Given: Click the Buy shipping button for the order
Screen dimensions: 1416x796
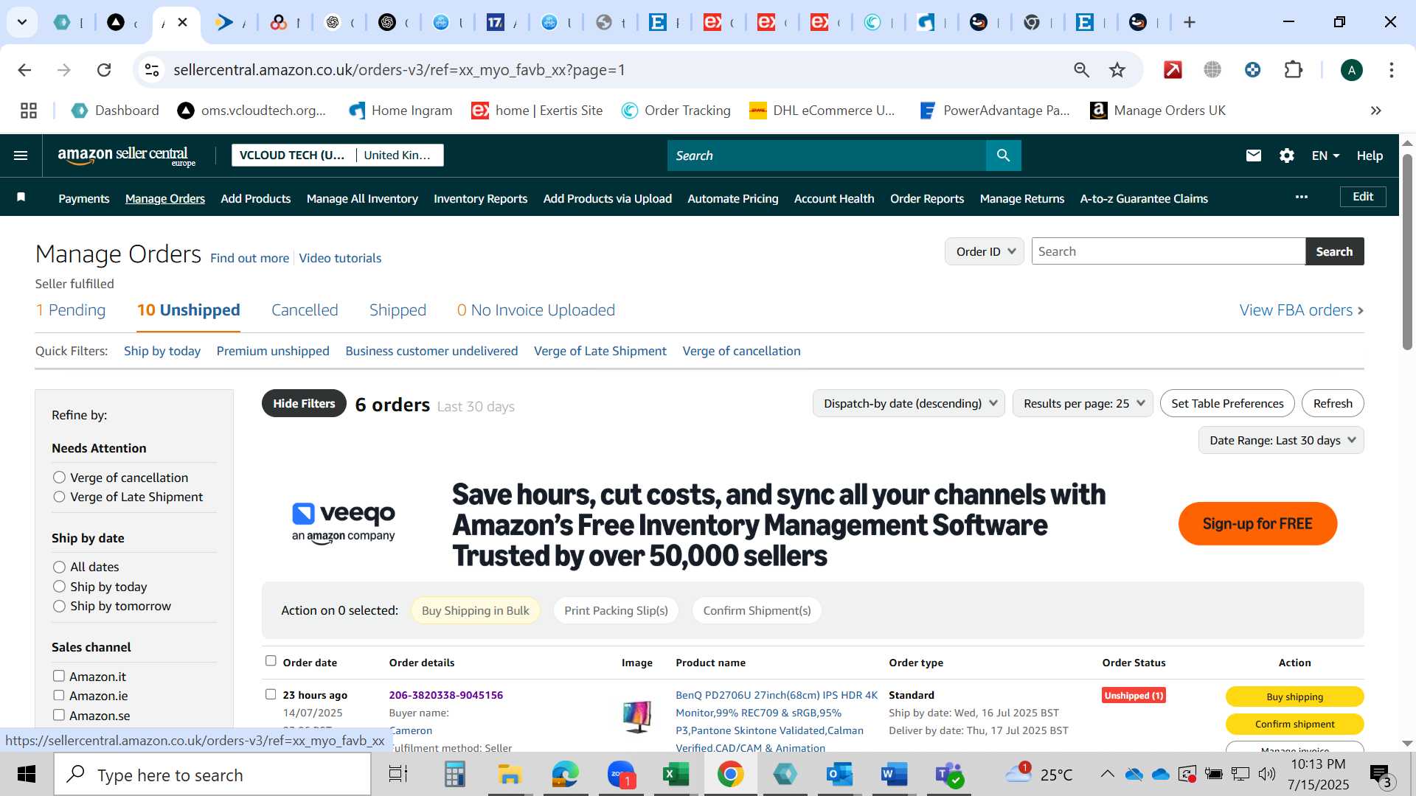Looking at the screenshot, I should 1294,696.
